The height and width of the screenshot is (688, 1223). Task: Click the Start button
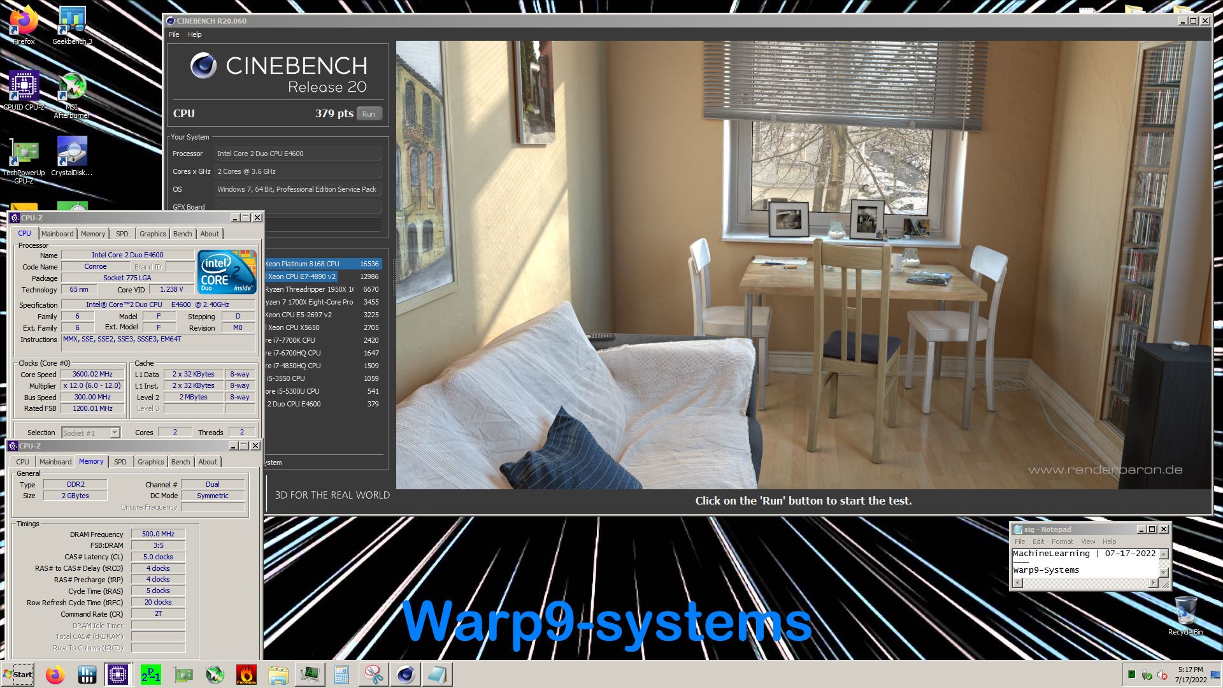[x=17, y=675]
